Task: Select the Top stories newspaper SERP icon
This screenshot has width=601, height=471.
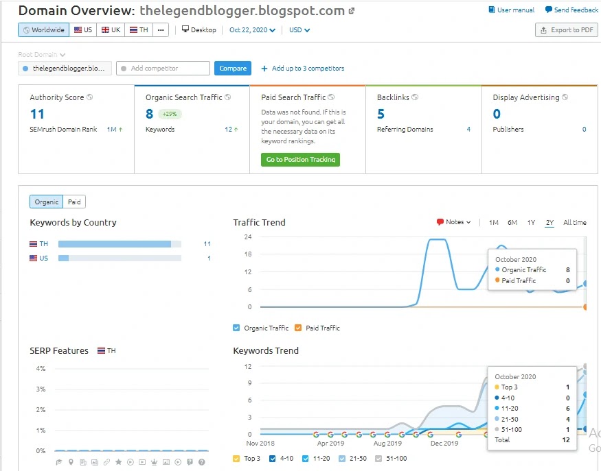Action: click(x=83, y=462)
